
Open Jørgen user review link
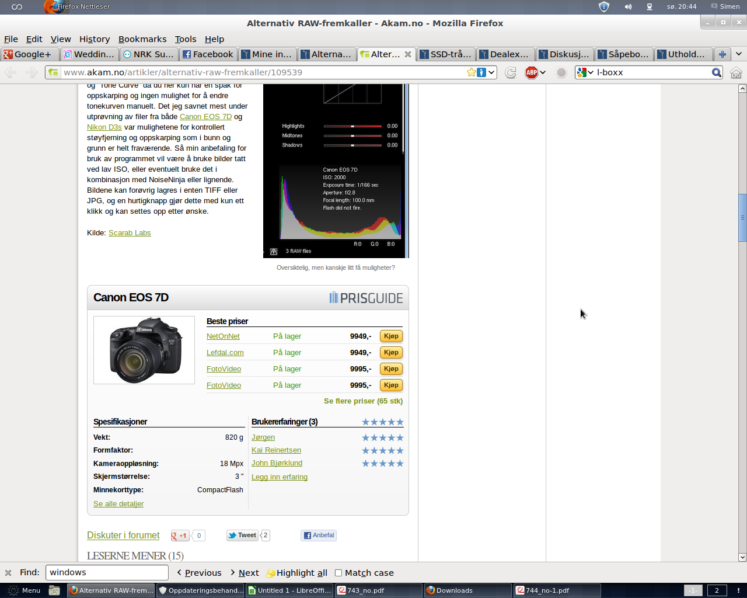(x=263, y=437)
